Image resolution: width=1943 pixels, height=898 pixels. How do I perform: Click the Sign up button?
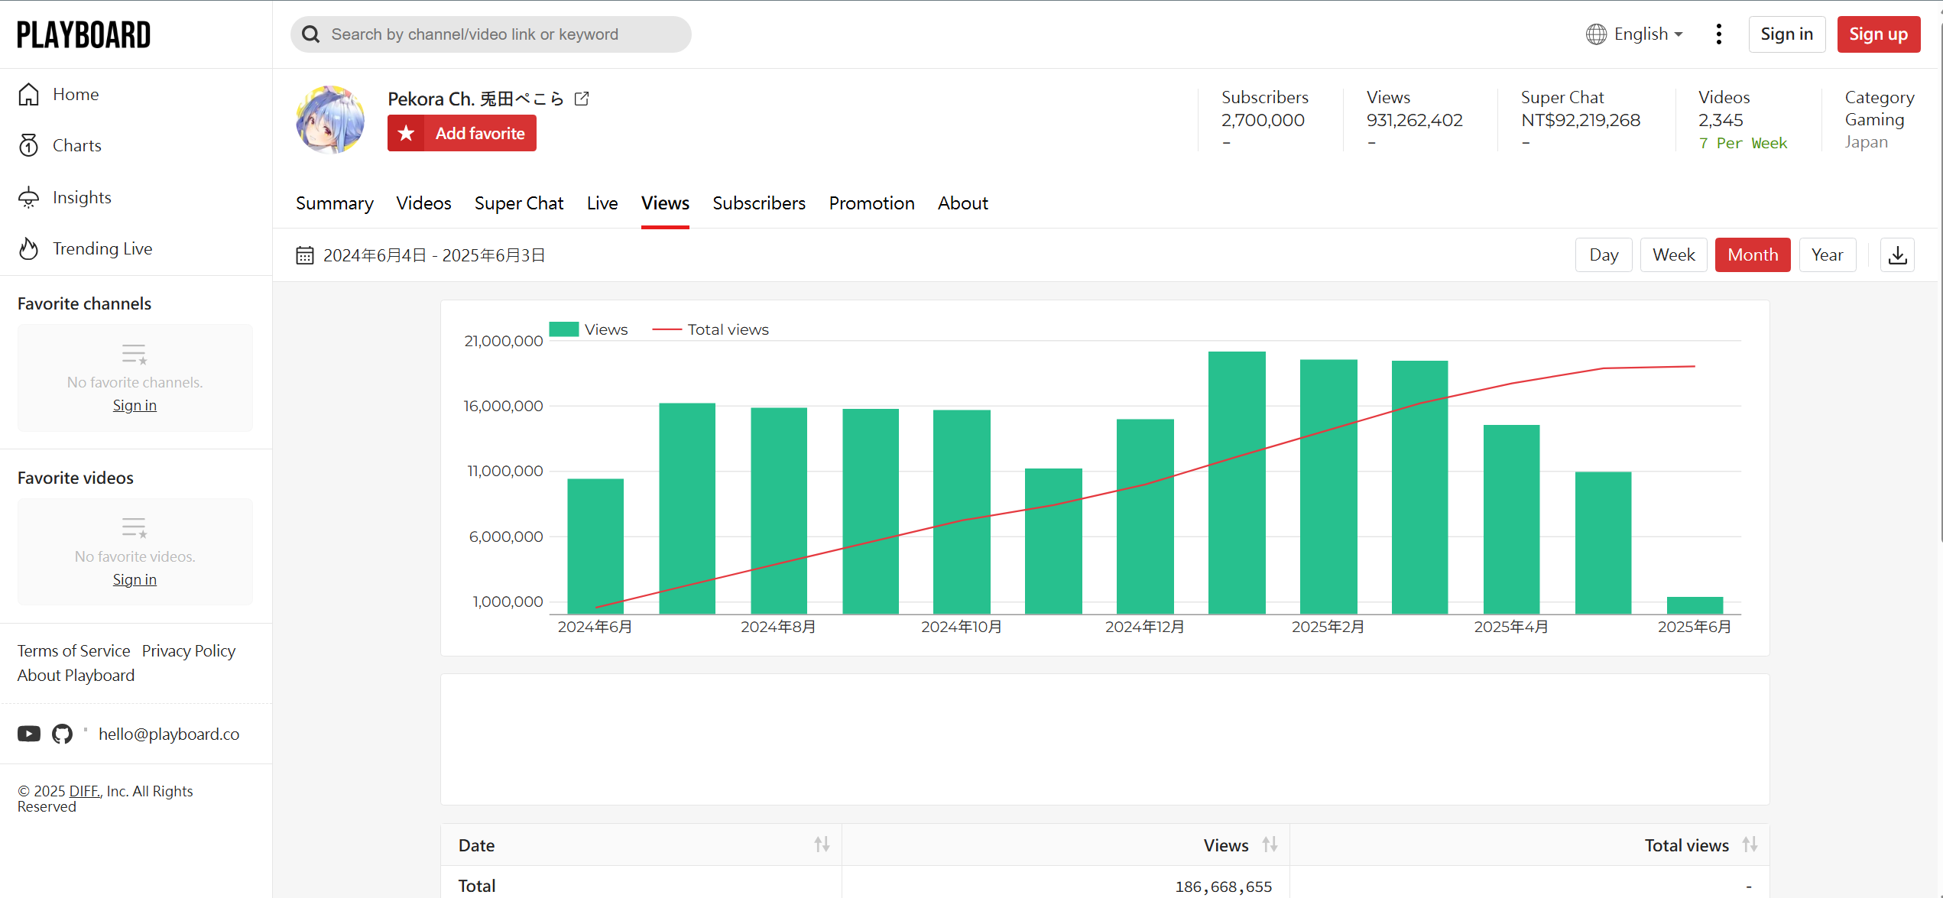(1879, 34)
